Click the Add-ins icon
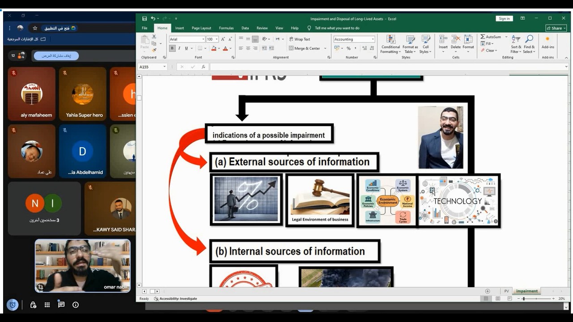Viewport: 573px width, 322px height. pyautogui.click(x=547, y=42)
